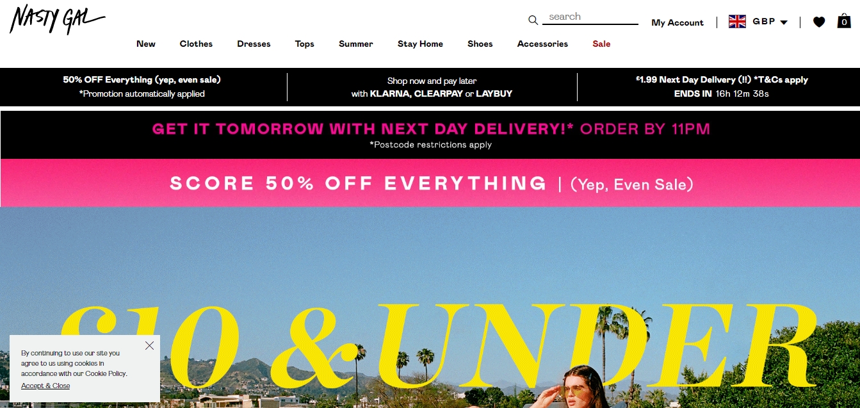The image size is (860, 408).
Task: Browse the Shoes category
Action: [480, 44]
